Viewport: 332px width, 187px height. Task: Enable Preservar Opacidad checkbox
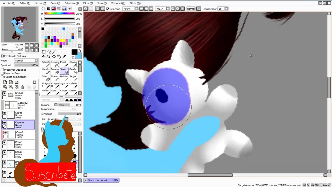pos(2,70)
